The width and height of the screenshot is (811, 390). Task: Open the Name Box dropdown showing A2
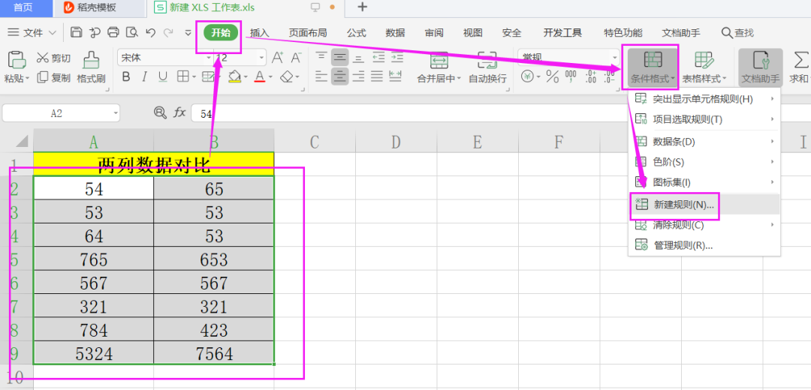tap(115, 112)
